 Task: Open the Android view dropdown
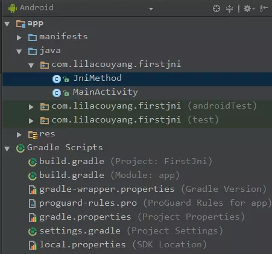[151, 9]
